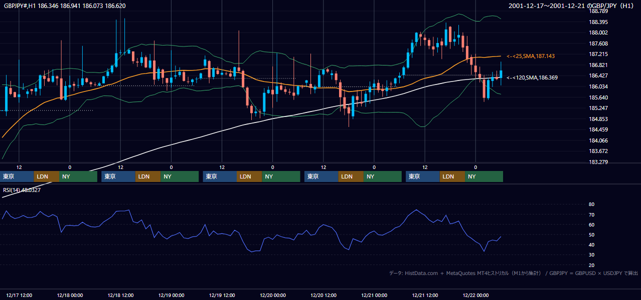
Task: Click RSI scale level 50
Action: (591, 234)
